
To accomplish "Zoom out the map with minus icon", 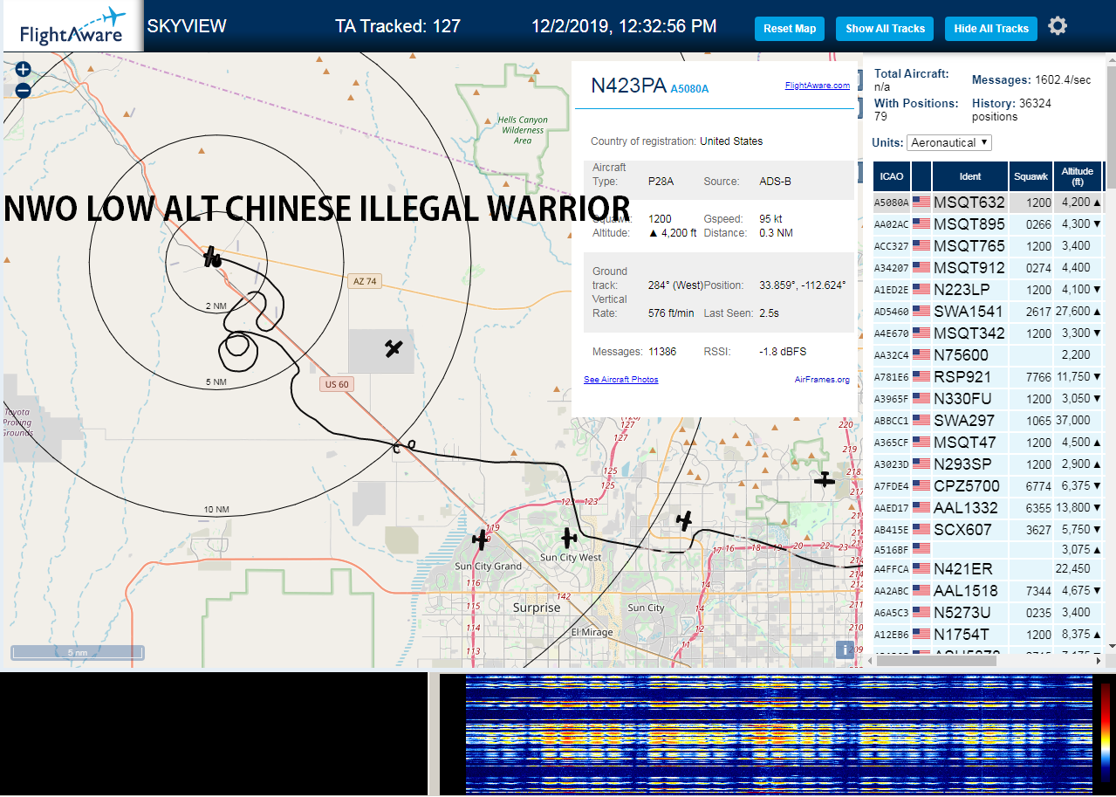I will point(24,89).
